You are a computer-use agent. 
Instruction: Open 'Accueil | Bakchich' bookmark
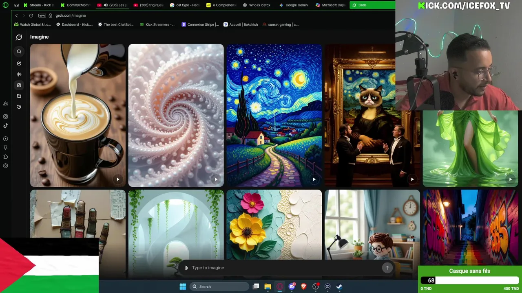(241, 24)
